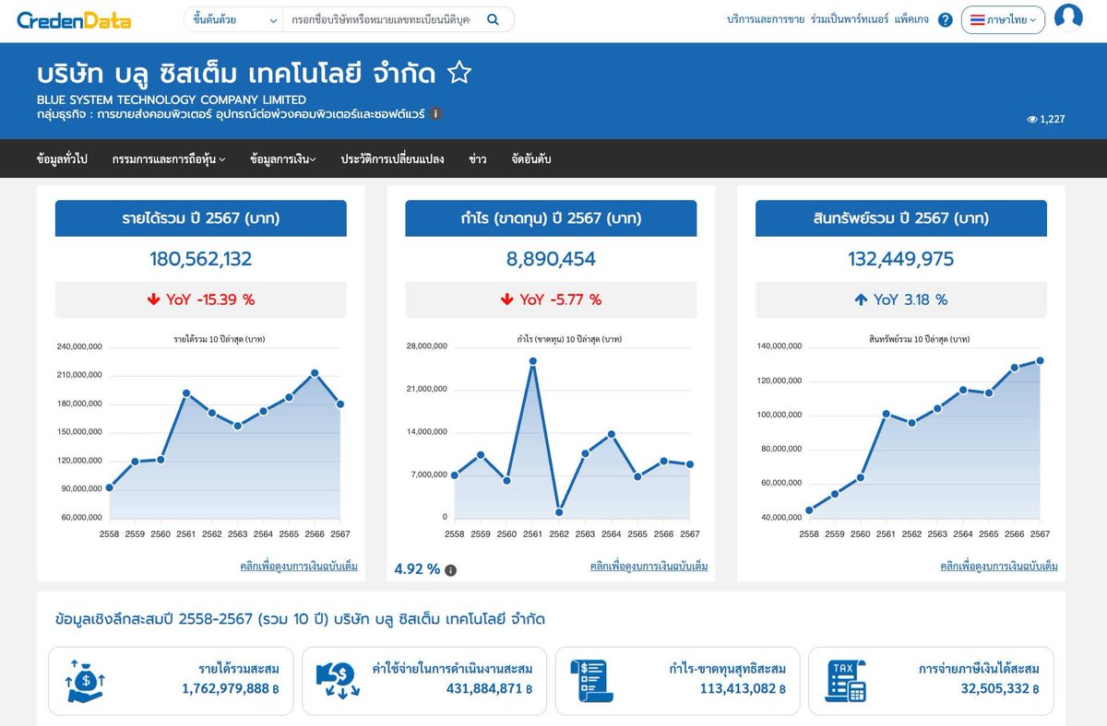Click BLUE SYSTEM TECHNOLOGY COMPANY LIMITED text

coord(172,100)
